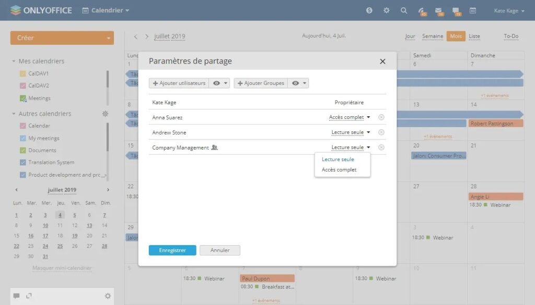Image resolution: width=535 pixels, height=305 pixels.
Task: Collapse the Mes calendriers section
Action: pos(14,62)
